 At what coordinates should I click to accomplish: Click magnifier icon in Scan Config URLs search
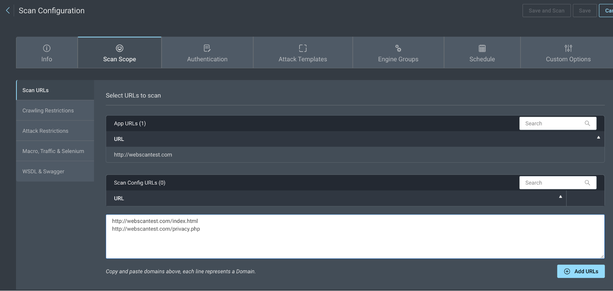coord(587,183)
